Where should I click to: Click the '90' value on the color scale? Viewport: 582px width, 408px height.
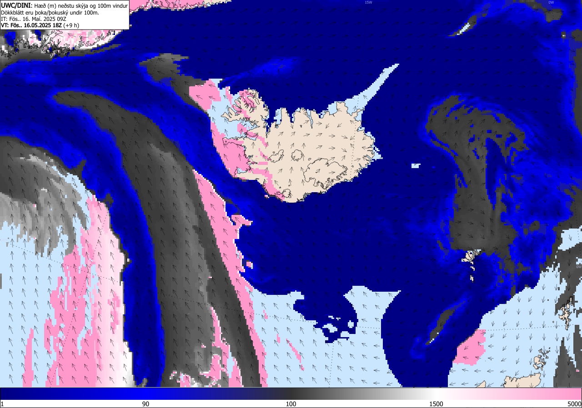pyautogui.click(x=145, y=404)
